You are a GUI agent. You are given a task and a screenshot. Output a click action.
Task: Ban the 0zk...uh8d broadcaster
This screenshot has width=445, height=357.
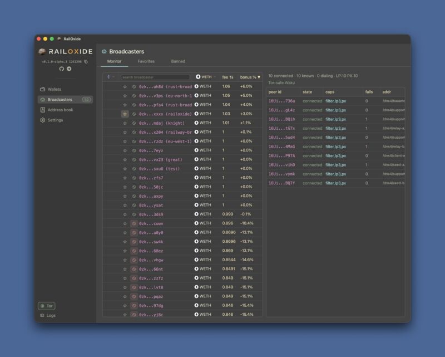pos(134,86)
